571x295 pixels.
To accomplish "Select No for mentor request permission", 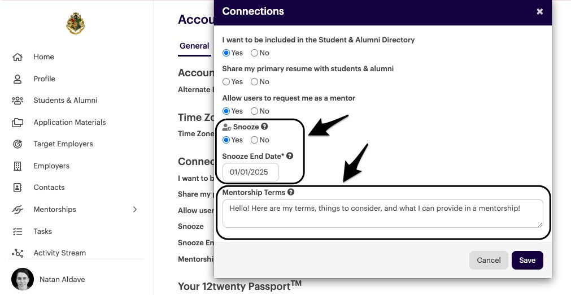I will [255, 111].
